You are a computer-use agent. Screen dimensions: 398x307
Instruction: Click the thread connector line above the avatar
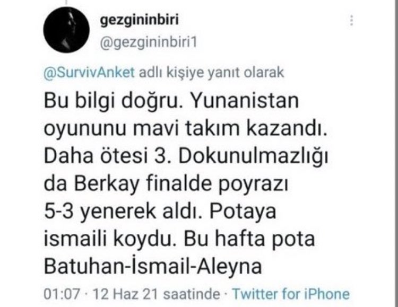pyautogui.click(x=67, y=3)
